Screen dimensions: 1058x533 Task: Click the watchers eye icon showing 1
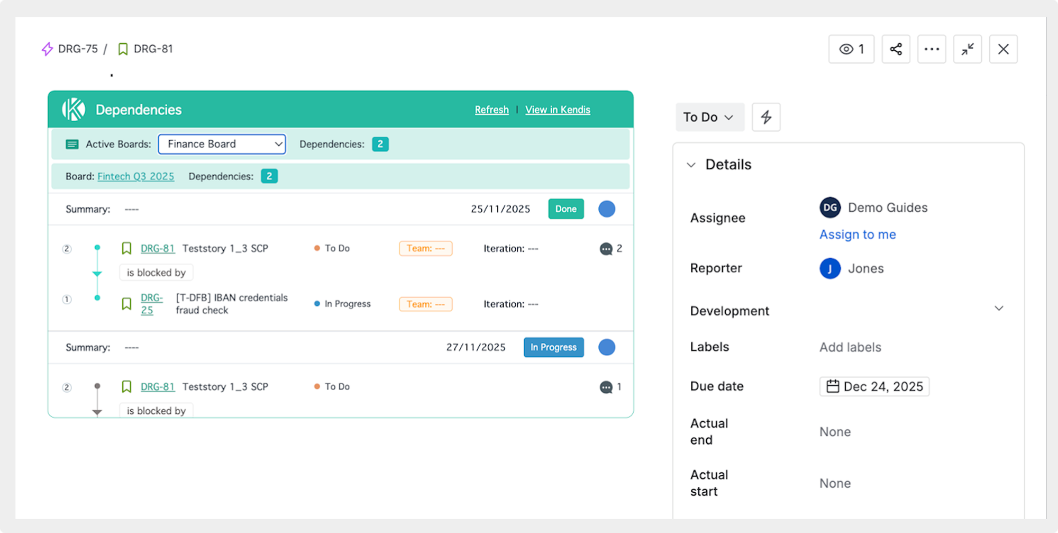[851, 49]
